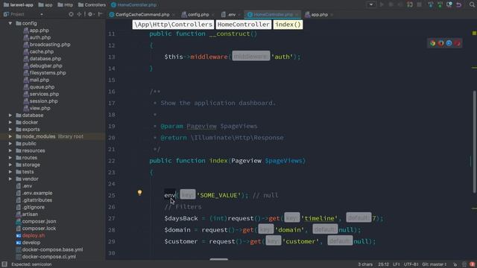477x268 pixels.
Task: Expand the public folder
Action: (10, 144)
